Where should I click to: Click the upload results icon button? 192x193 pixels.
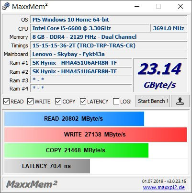tap(180, 101)
